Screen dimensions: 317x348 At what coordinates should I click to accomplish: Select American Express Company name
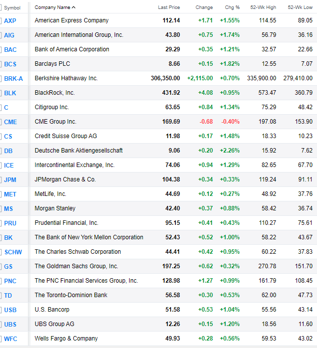(x=72, y=20)
